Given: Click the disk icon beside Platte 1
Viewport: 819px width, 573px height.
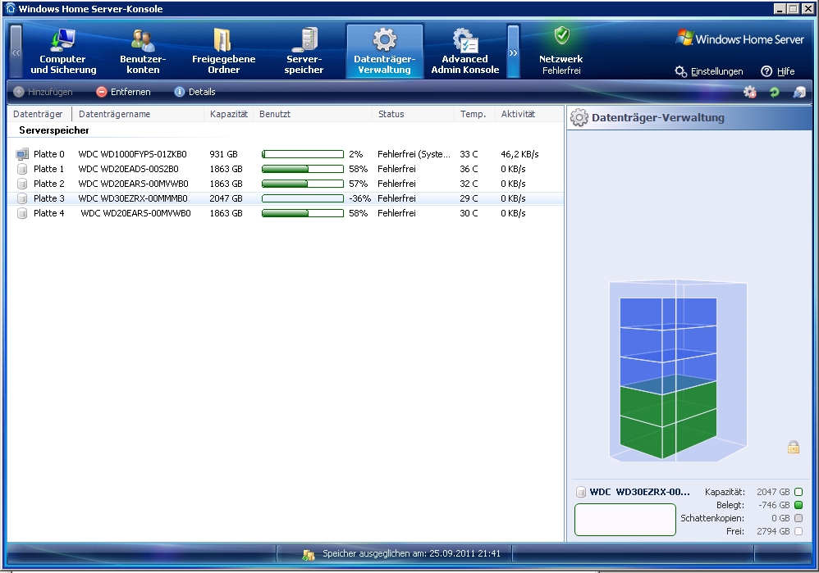Looking at the screenshot, I should pos(22,169).
